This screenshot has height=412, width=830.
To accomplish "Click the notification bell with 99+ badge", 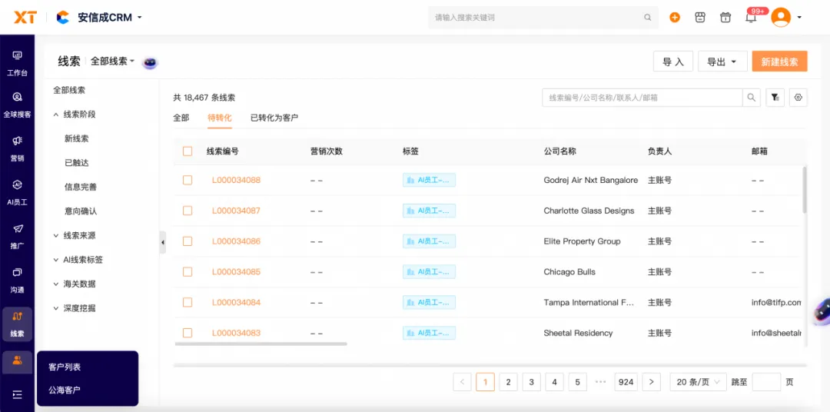I will tap(751, 18).
